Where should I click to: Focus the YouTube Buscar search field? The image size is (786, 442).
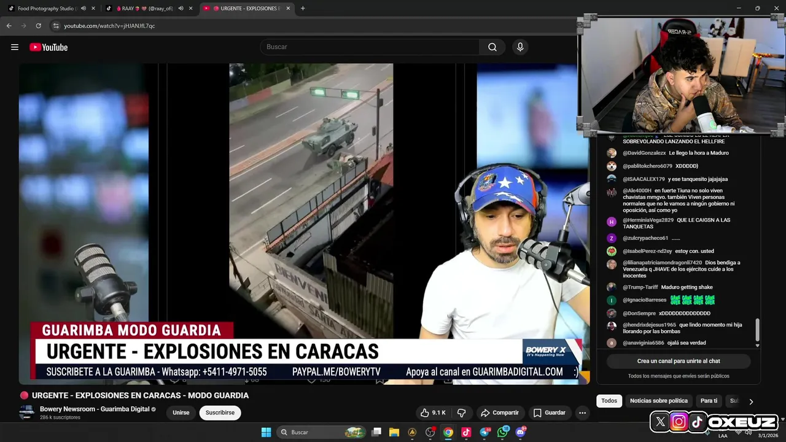tap(370, 47)
